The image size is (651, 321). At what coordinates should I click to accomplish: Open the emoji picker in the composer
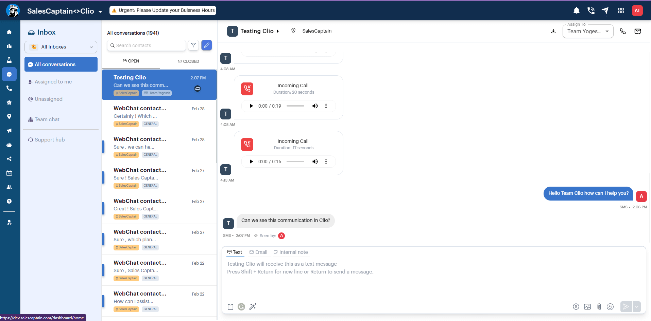pyautogui.click(x=610, y=307)
